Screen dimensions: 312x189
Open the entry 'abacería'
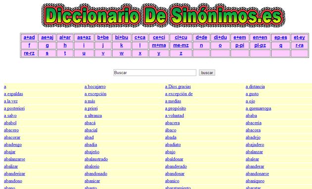pyautogui.click(x=254, y=123)
